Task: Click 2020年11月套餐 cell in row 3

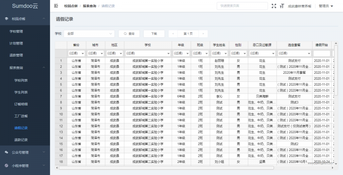Action: 295,73
